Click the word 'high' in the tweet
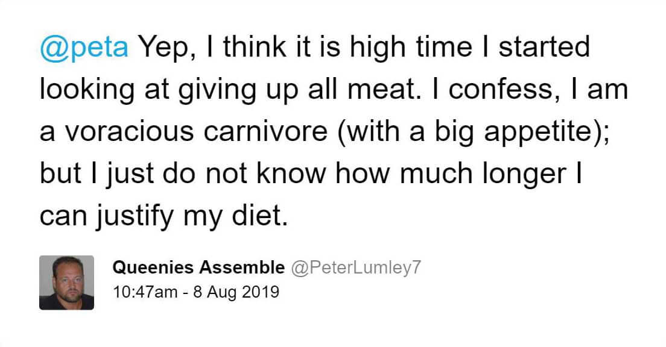This screenshot has width=666, height=347. pyautogui.click(x=378, y=48)
